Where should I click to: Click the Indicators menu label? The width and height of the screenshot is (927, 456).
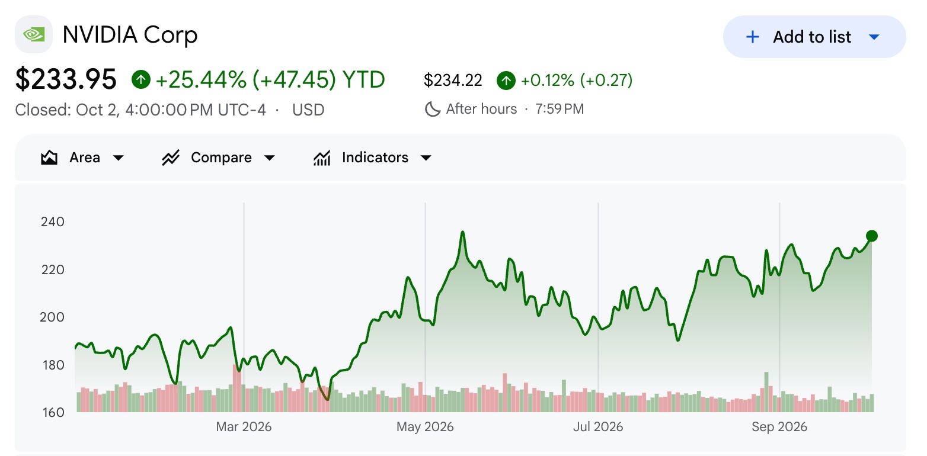(375, 158)
